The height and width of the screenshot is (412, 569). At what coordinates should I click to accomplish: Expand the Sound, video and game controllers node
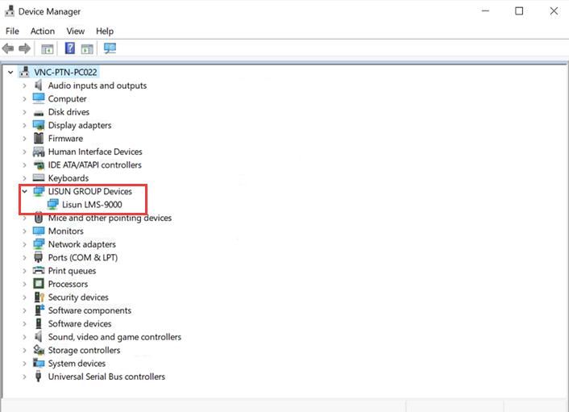pos(25,337)
